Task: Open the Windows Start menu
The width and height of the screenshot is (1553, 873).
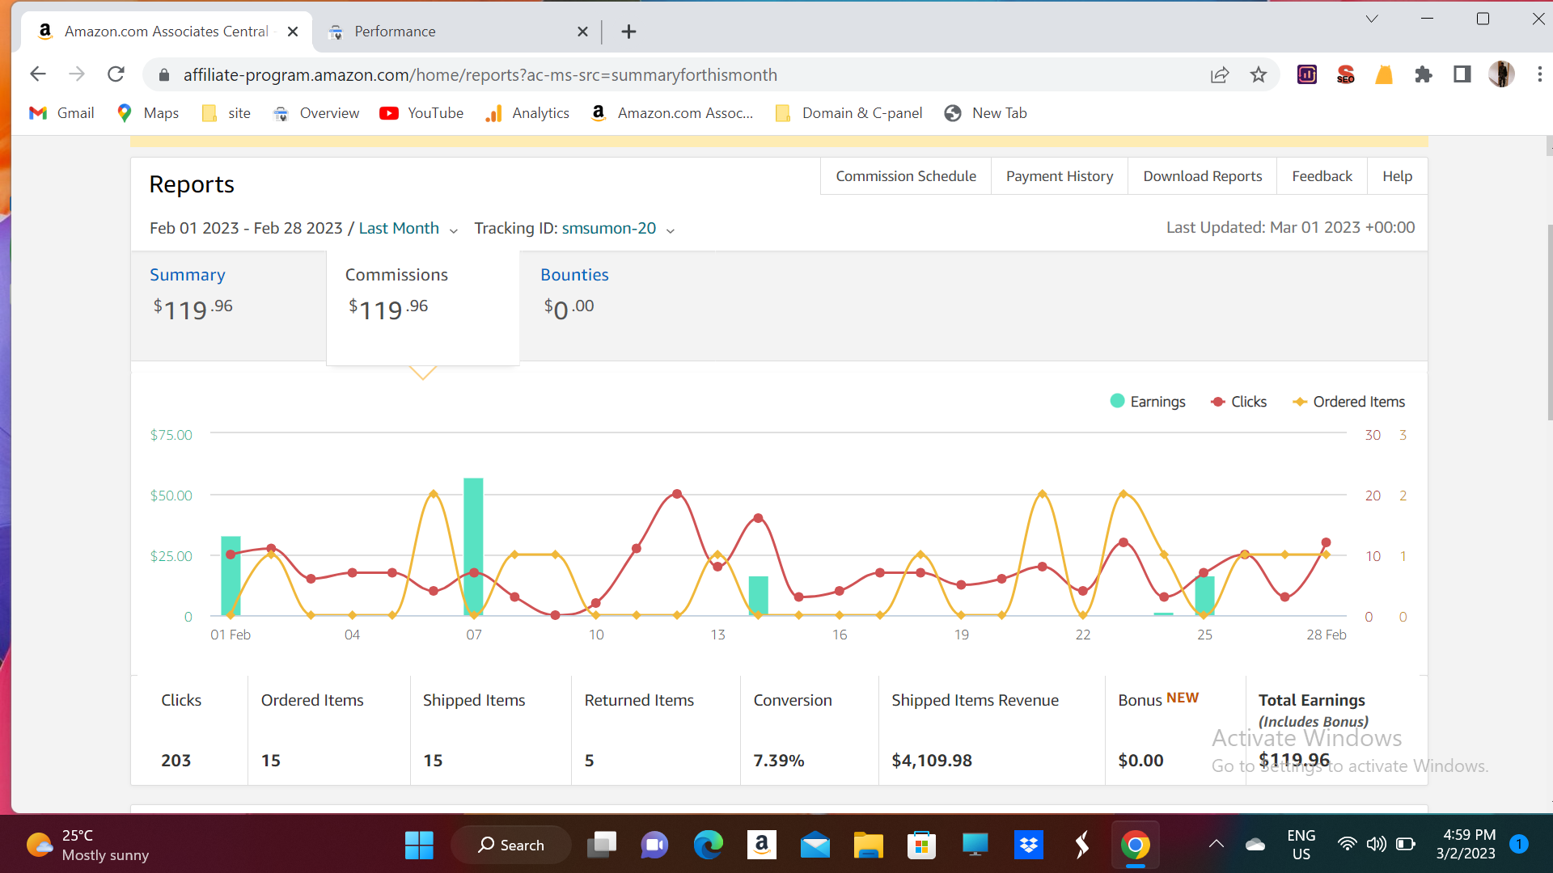Action: click(419, 846)
